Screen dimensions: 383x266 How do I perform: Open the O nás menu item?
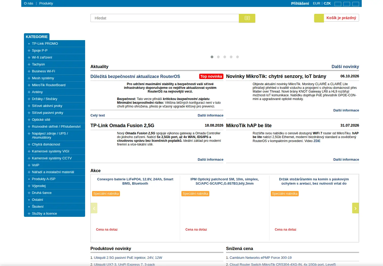click(28, 3)
